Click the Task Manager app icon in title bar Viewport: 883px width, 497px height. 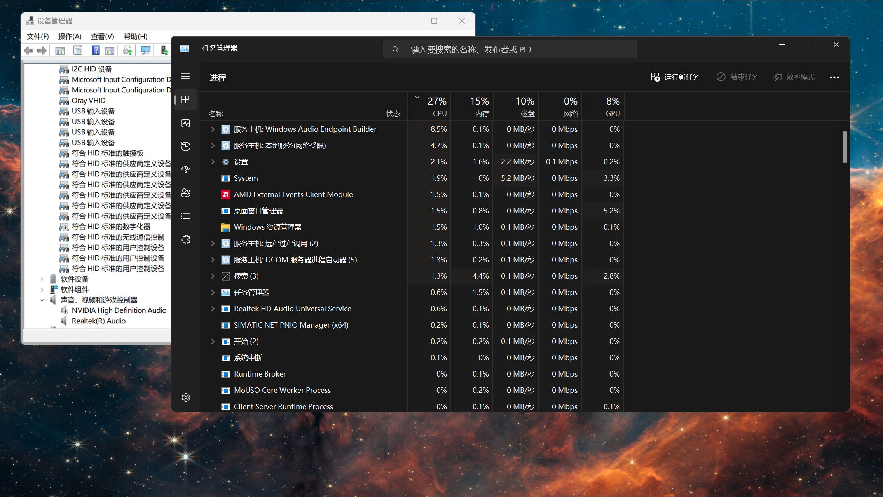tap(185, 49)
